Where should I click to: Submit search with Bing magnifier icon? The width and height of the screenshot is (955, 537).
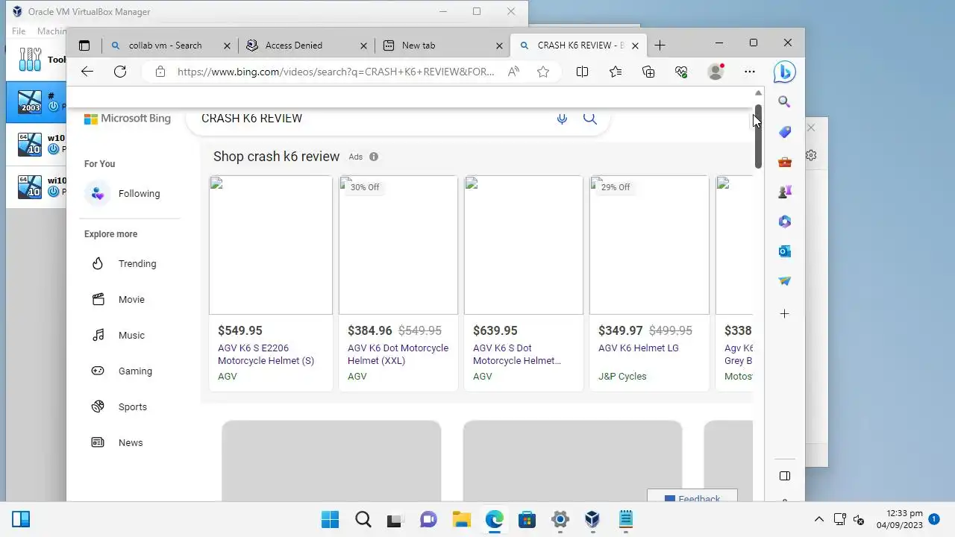coord(590,119)
